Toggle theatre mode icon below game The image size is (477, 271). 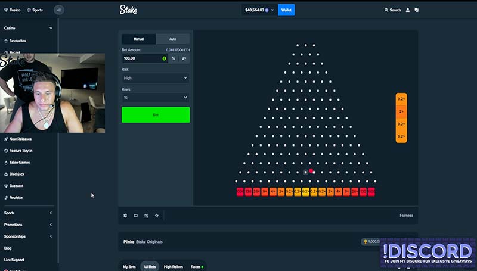coord(136,216)
